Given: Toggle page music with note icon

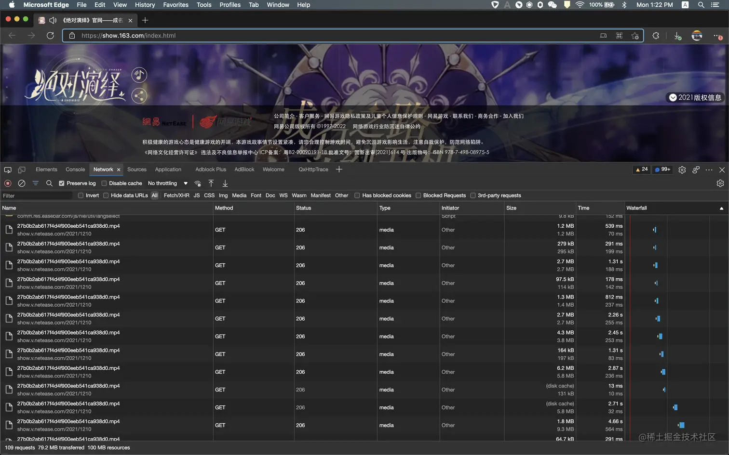Looking at the screenshot, I should [139, 75].
